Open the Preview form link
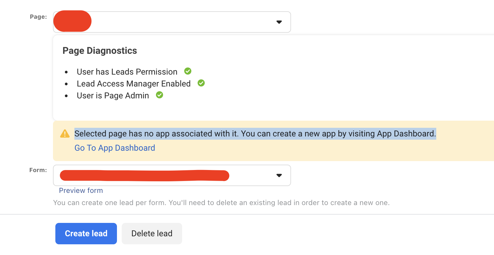This screenshot has width=494, height=255. click(81, 191)
